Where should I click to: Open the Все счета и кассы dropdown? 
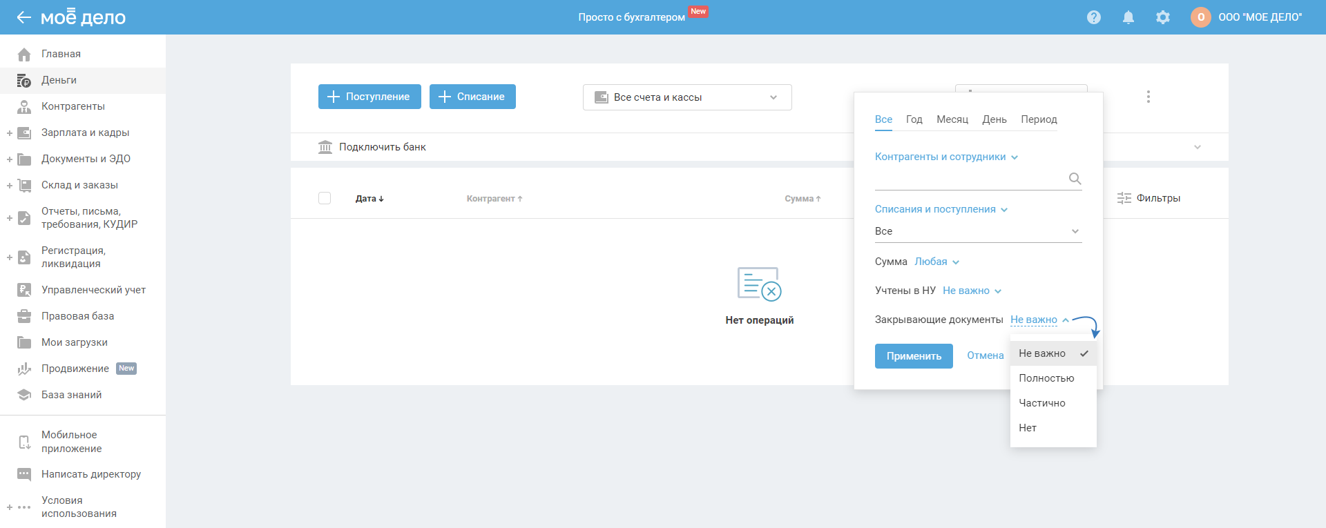687,97
